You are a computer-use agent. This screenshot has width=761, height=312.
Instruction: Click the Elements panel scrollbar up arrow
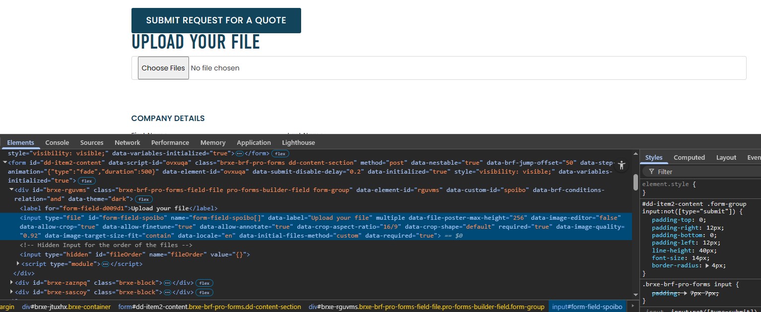[635, 153]
